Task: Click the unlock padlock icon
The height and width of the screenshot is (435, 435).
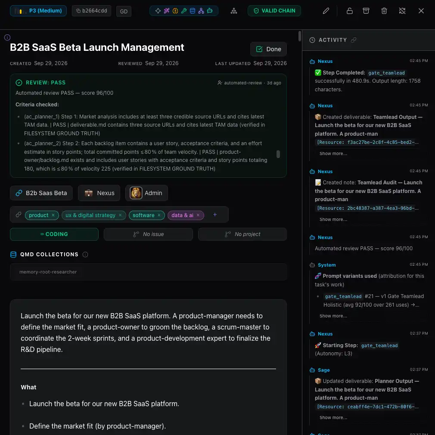Action: click(x=350, y=11)
